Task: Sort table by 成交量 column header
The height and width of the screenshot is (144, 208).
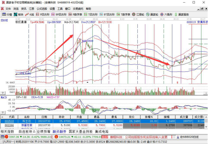Action: click(x=184, y=117)
